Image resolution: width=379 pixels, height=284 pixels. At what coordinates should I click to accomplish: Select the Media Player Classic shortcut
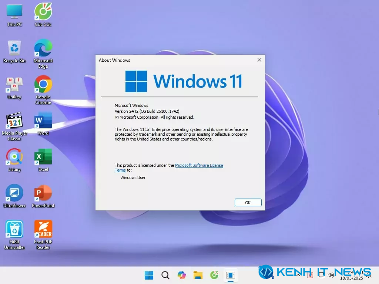click(x=14, y=126)
